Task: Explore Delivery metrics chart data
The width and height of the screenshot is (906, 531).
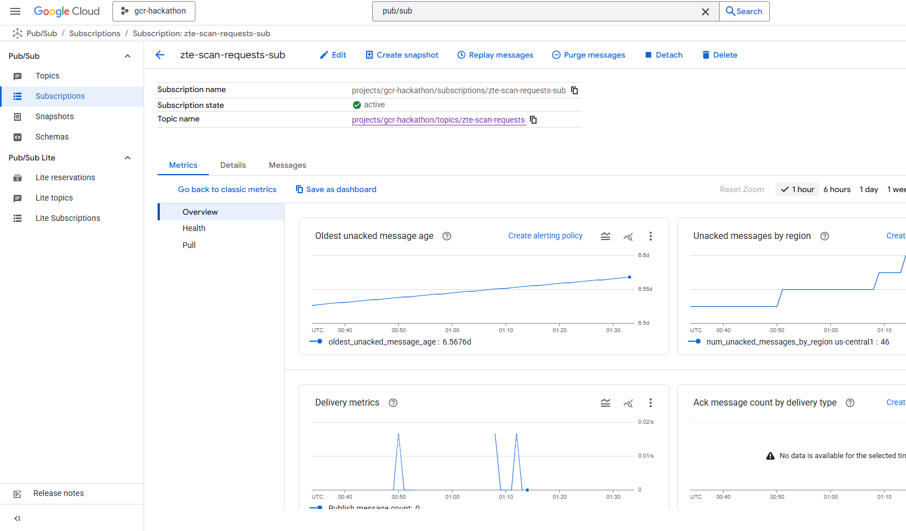Action: [x=628, y=403]
